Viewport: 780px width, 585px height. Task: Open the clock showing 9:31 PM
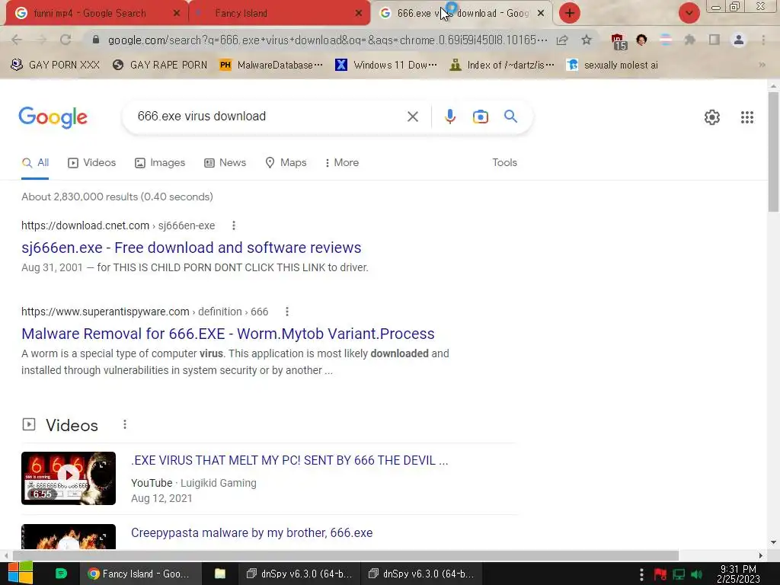tap(738, 574)
